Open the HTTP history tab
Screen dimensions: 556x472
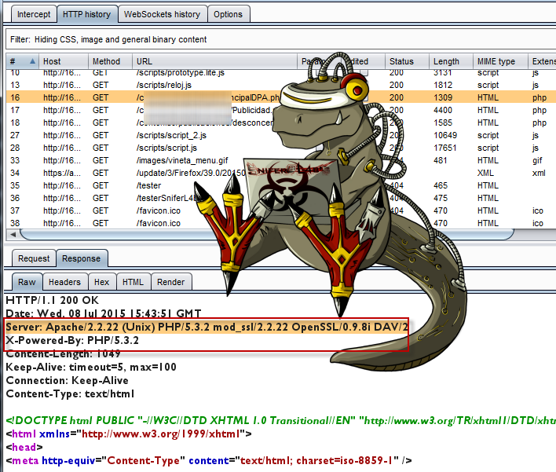[87, 15]
